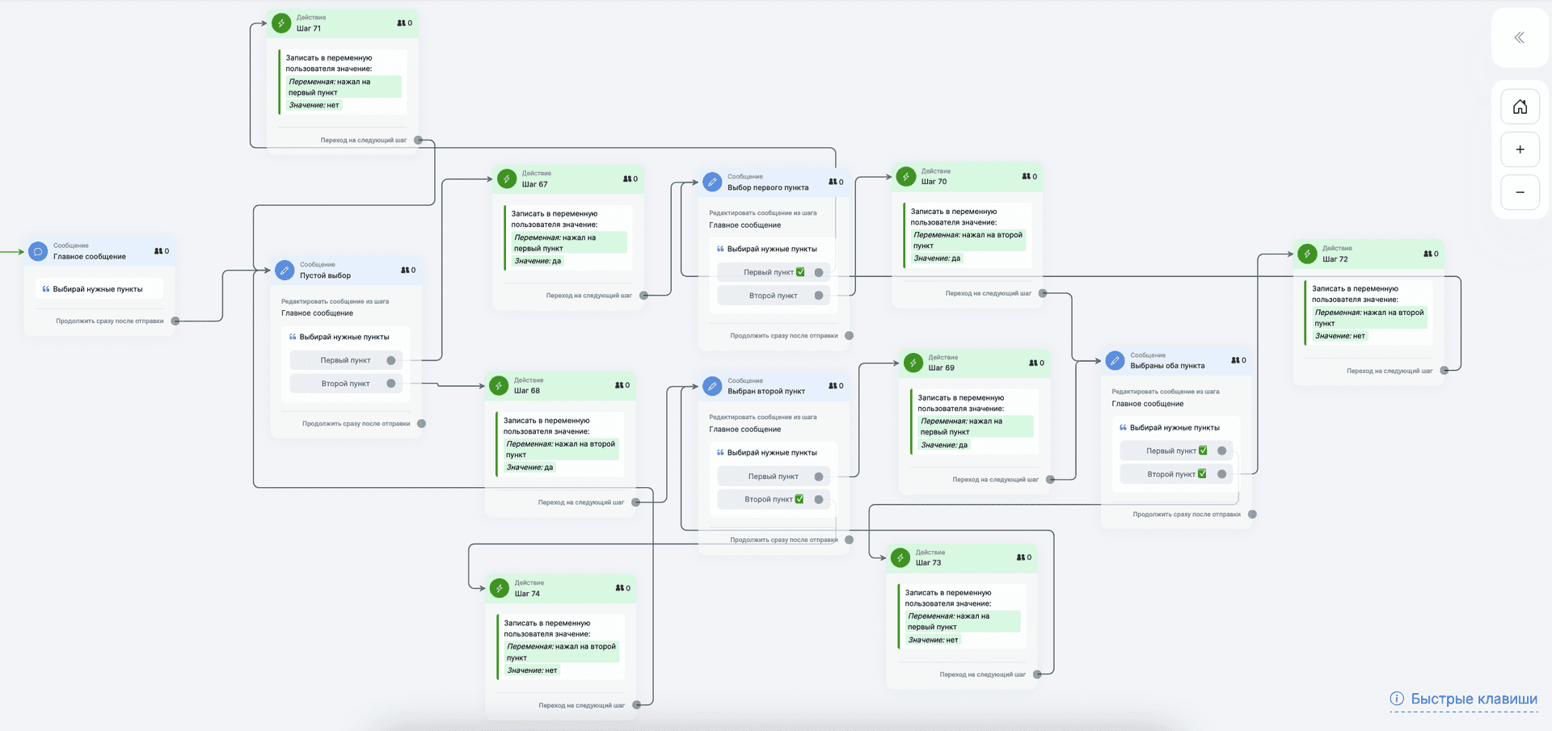This screenshot has width=1552, height=731.
Task: Click output connector of Главное сообщение node
Action: click(x=175, y=321)
